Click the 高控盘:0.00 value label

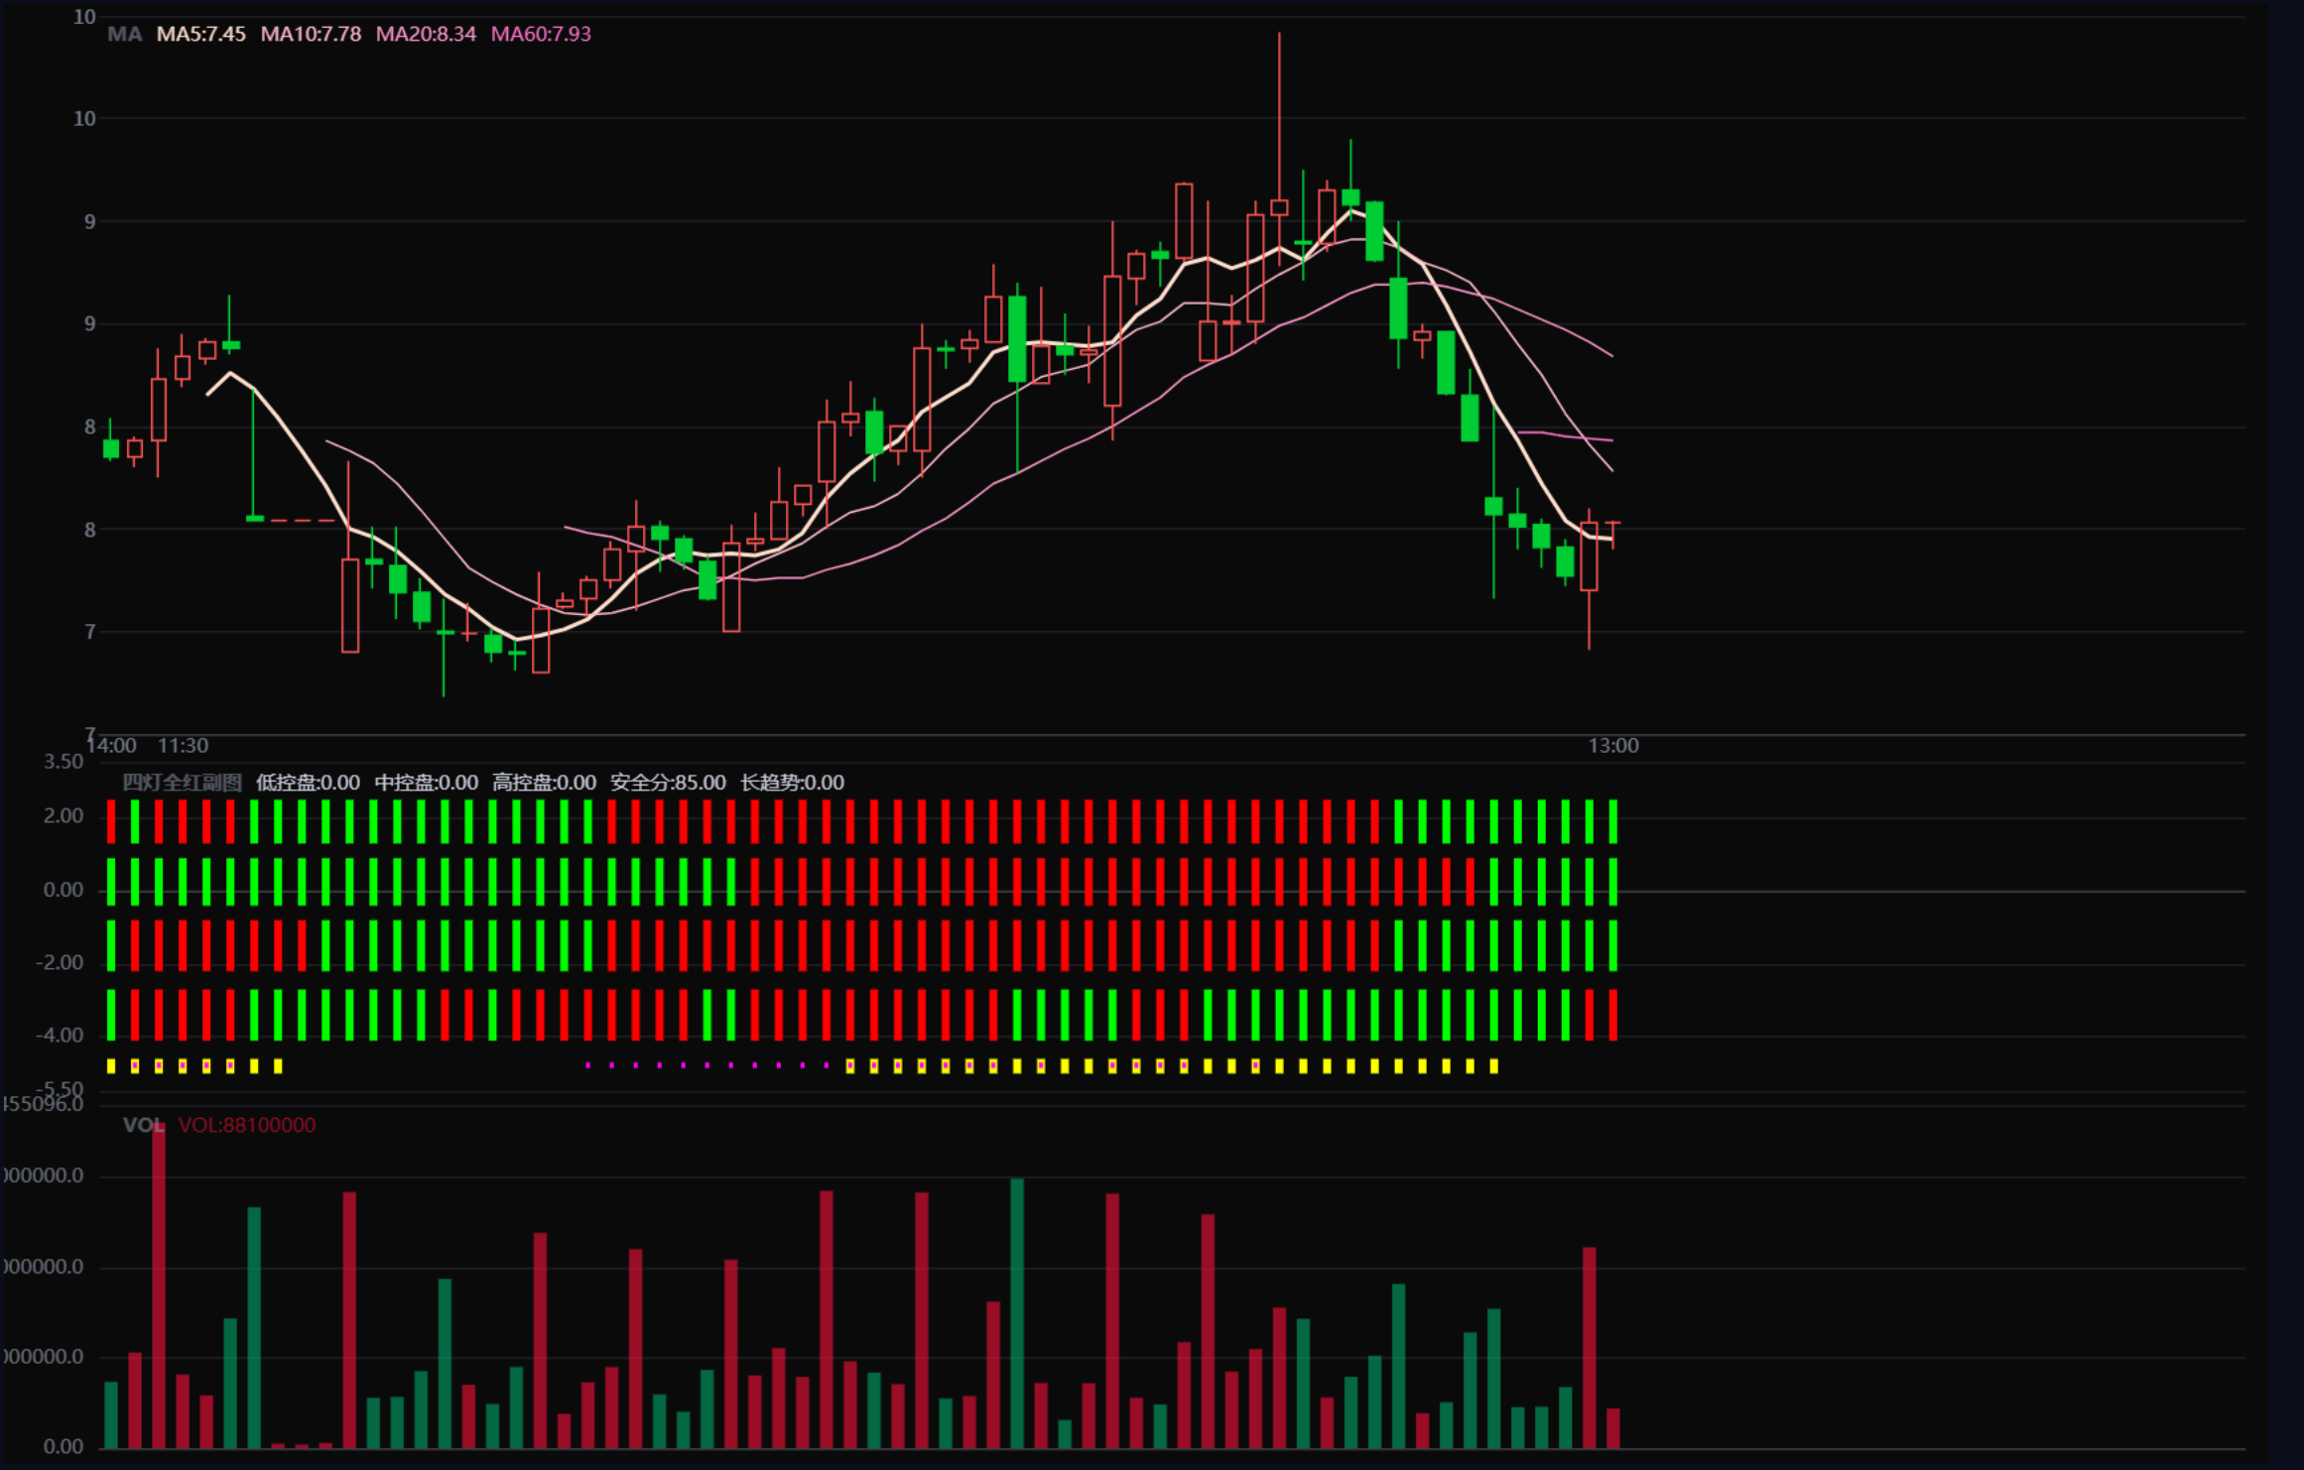point(544,783)
